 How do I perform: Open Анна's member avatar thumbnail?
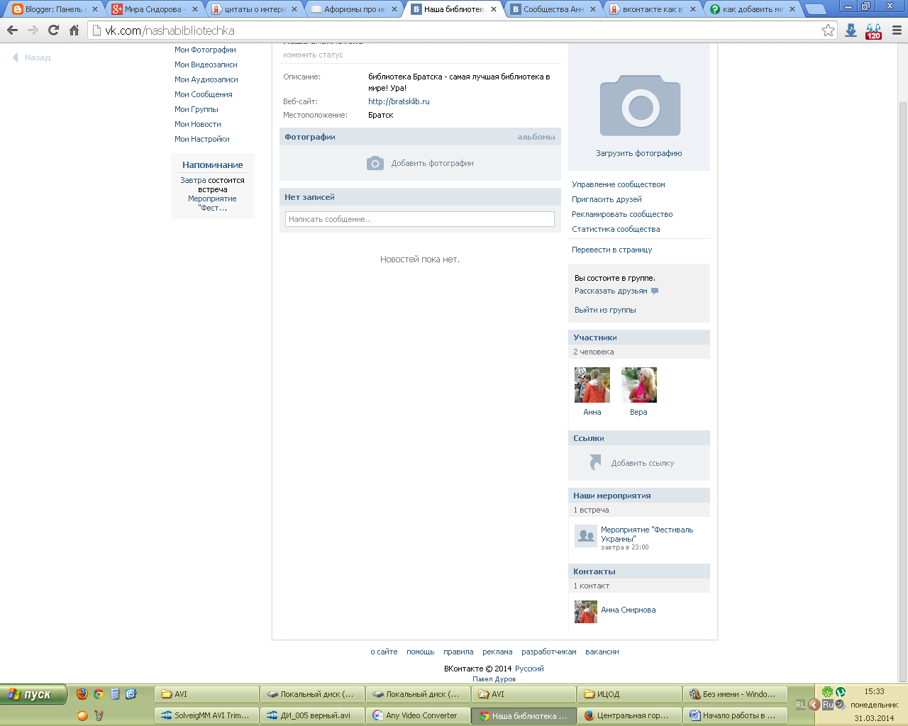pyautogui.click(x=592, y=385)
